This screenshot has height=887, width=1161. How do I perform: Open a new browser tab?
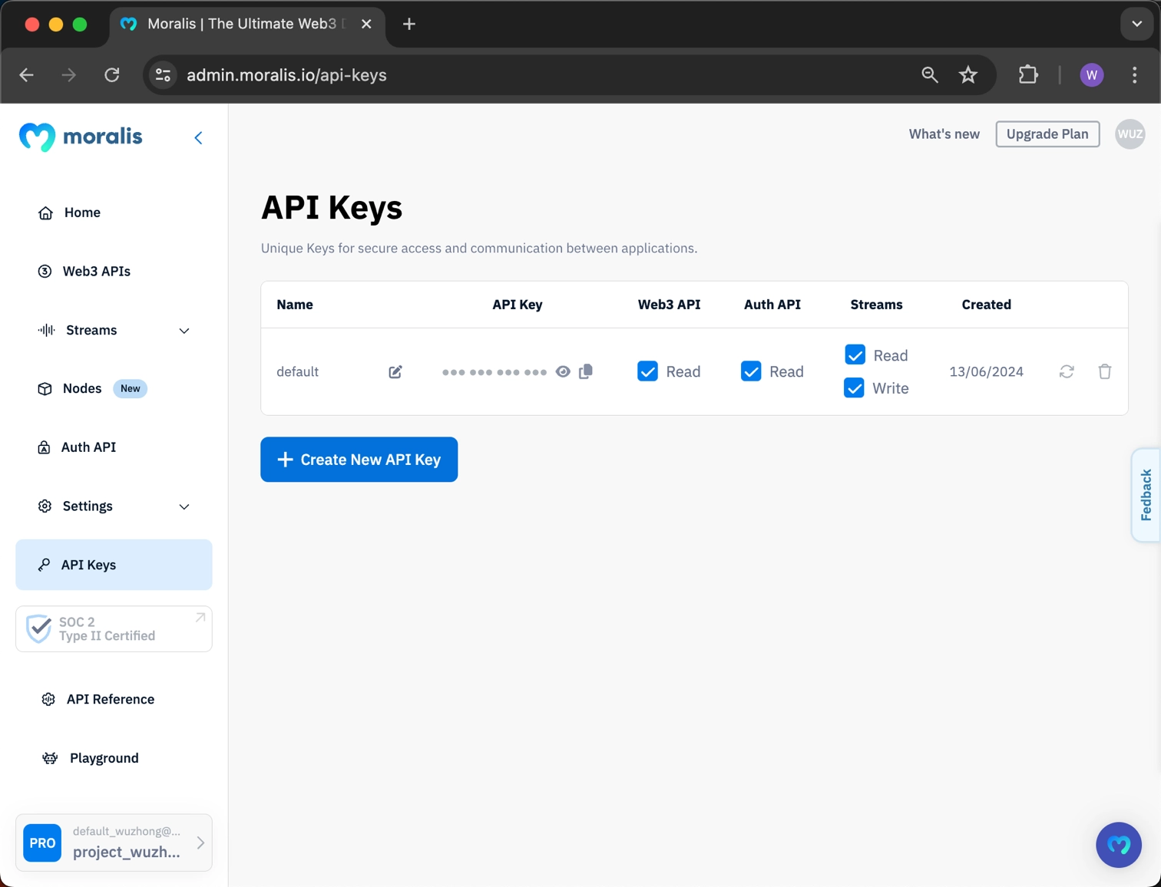tap(409, 25)
